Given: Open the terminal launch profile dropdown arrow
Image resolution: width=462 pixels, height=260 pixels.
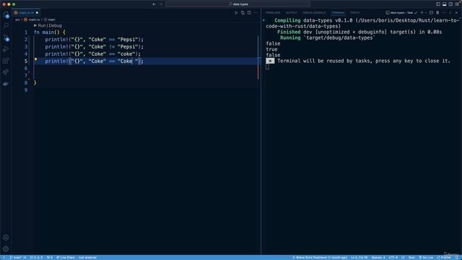Looking at the screenshot, I should pyautogui.click(x=426, y=13).
